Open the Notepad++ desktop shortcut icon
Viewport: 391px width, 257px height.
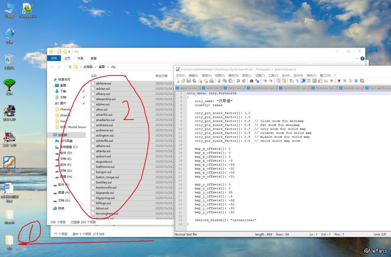pos(28,10)
